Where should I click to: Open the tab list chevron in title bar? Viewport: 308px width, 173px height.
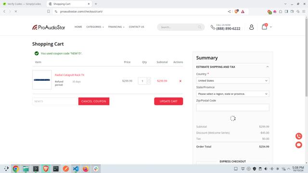point(285,4)
